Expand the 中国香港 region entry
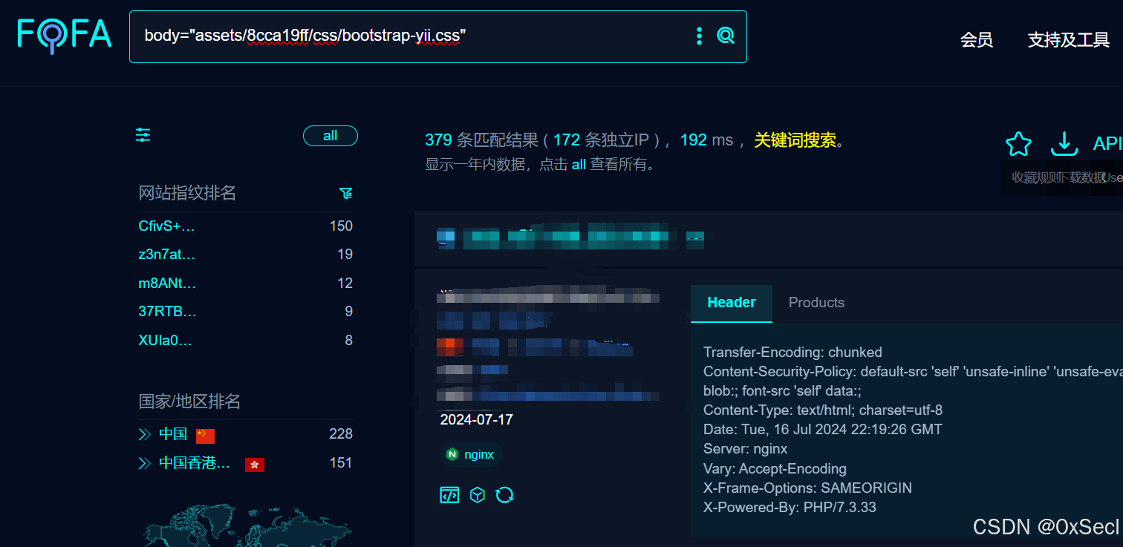Viewport: 1123px width, 547px height. [145, 463]
